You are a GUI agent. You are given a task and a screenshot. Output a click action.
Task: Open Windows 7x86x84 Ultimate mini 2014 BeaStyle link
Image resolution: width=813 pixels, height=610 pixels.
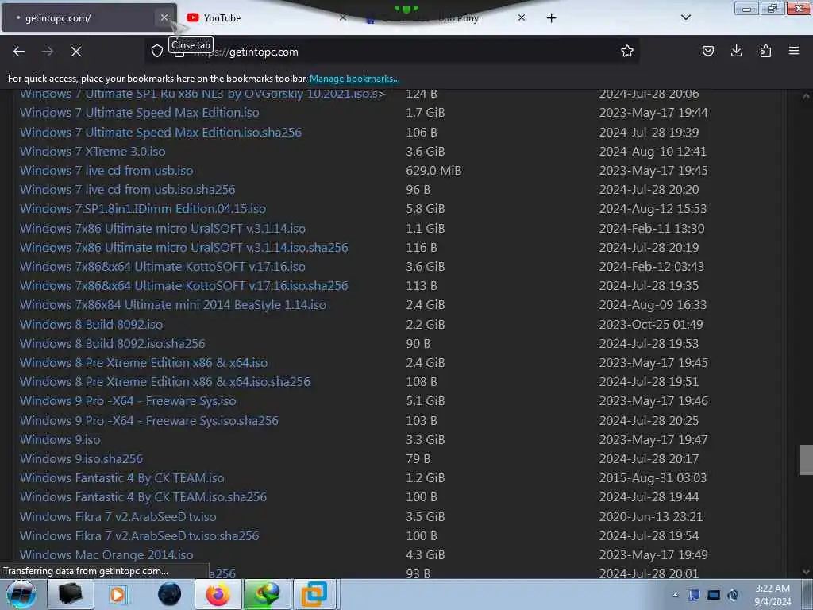(173, 305)
